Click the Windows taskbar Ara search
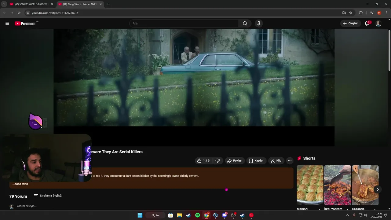391x220 pixels. pos(155,215)
